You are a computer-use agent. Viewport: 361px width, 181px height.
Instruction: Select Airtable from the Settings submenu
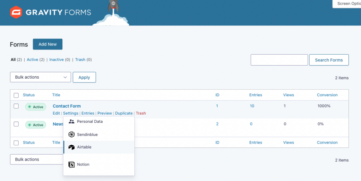(84, 147)
